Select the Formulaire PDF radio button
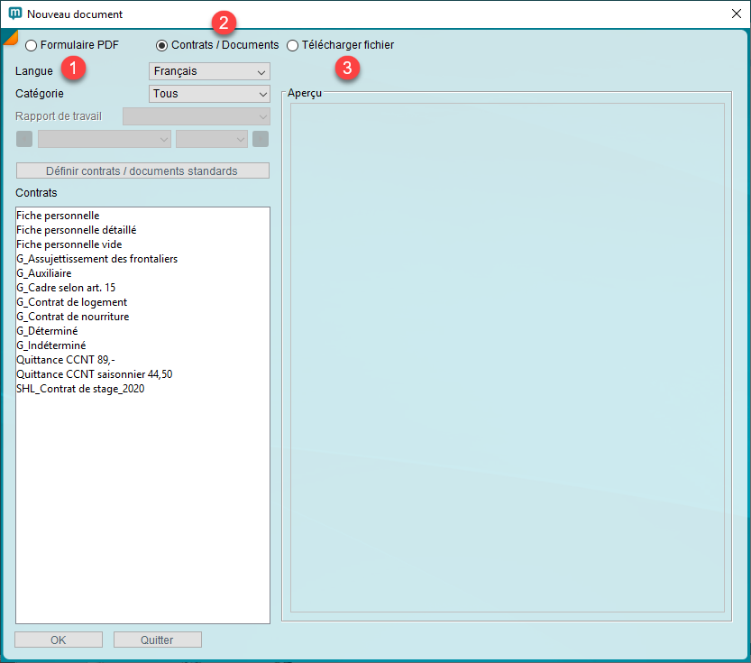This screenshot has height=663, width=751. 30,45
